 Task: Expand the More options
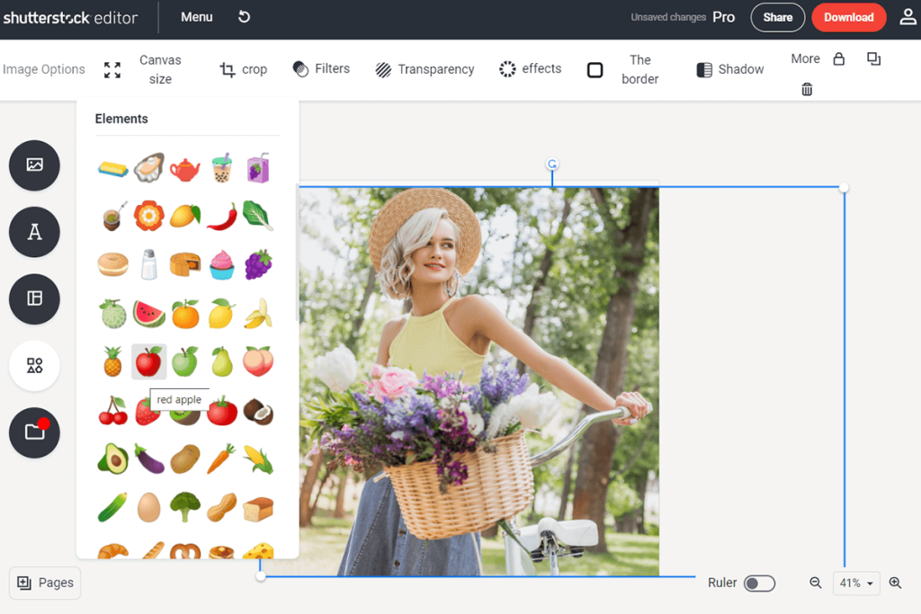pos(805,58)
